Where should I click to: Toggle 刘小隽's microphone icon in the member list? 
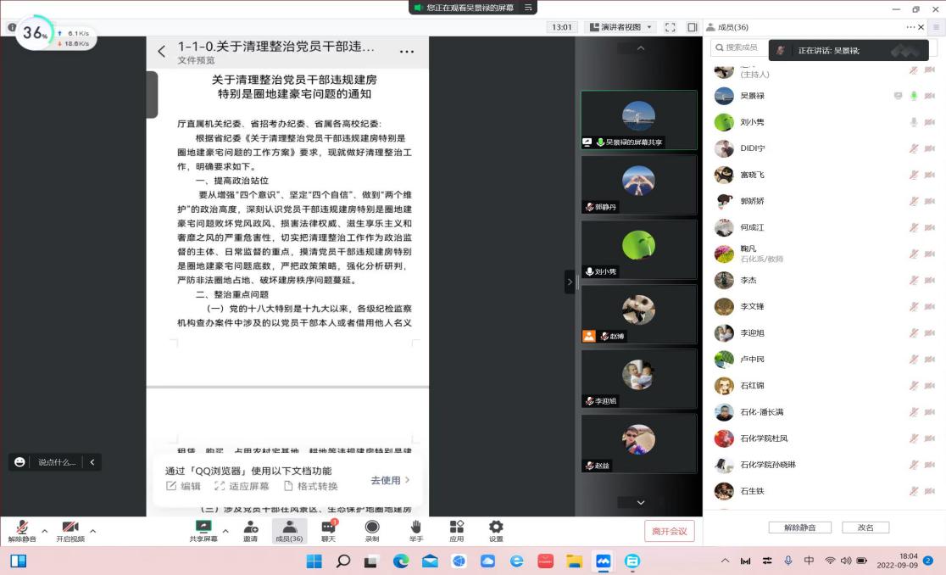pyautogui.click(x=914, y=122)
